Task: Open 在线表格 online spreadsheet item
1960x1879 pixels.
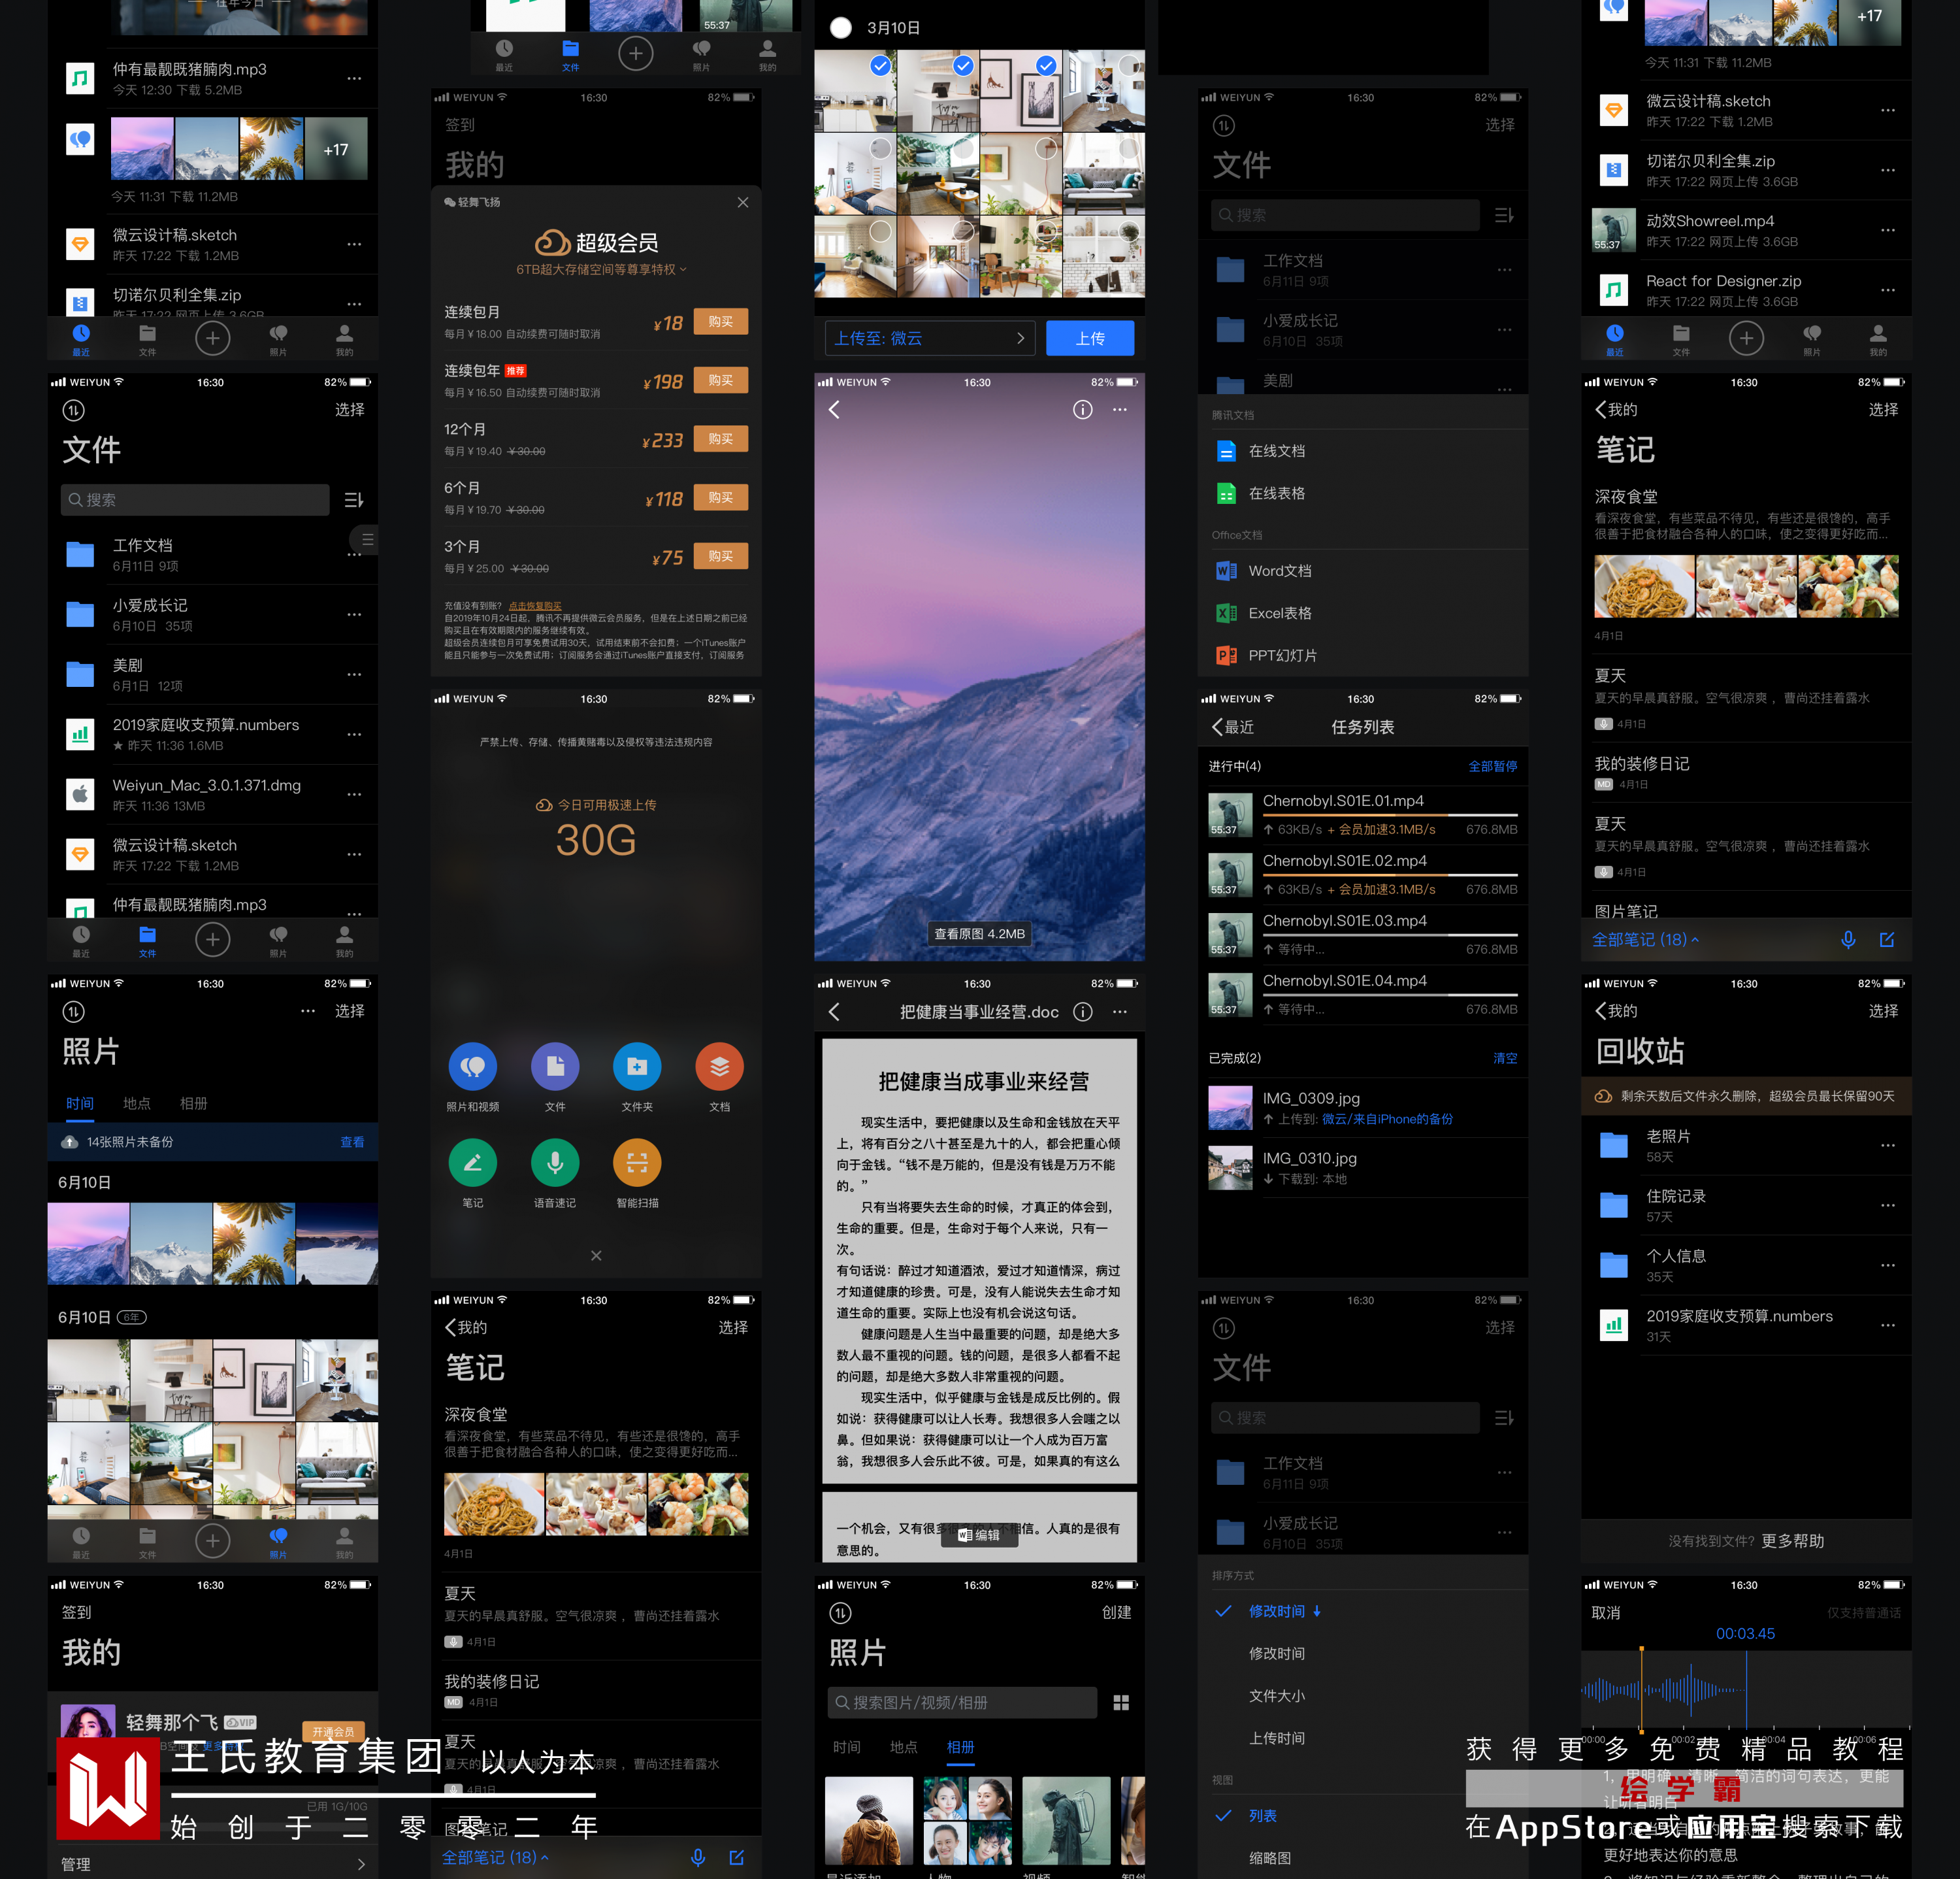Action: 1276,493
